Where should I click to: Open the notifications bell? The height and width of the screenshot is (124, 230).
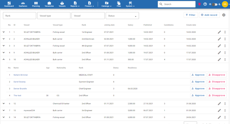(200, 4)
